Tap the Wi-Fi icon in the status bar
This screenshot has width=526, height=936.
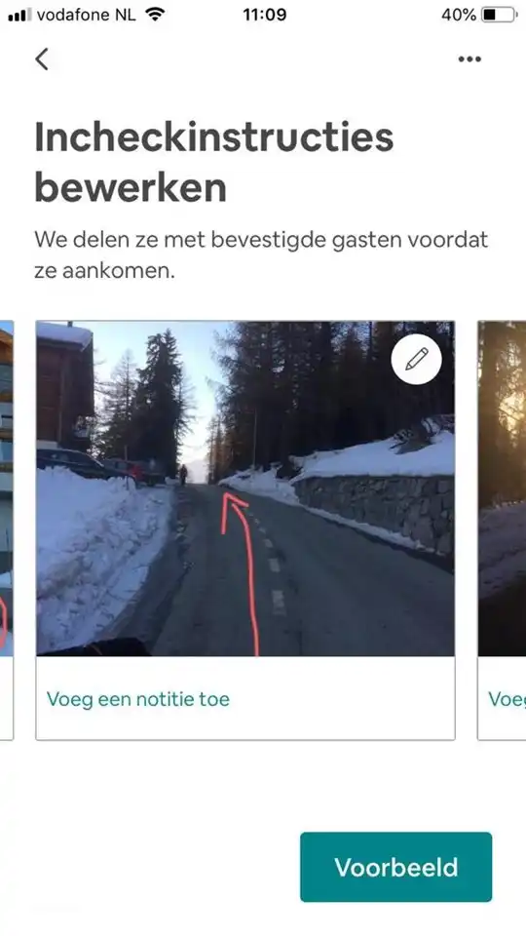155,15
